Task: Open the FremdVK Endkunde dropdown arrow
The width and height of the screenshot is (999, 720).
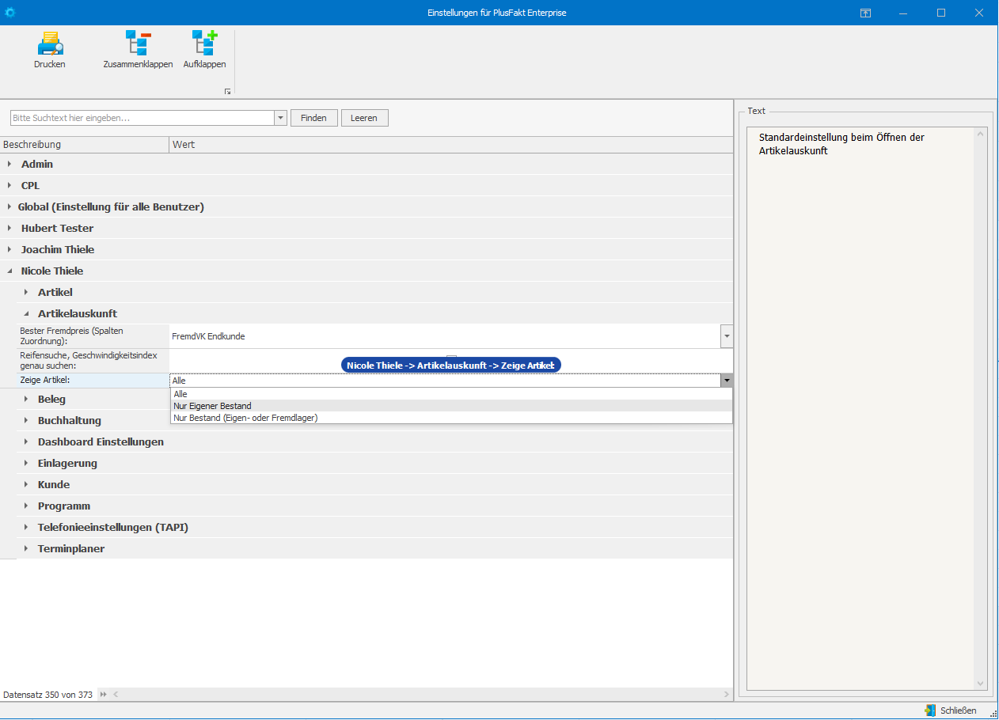Action: tap(727, 336)
